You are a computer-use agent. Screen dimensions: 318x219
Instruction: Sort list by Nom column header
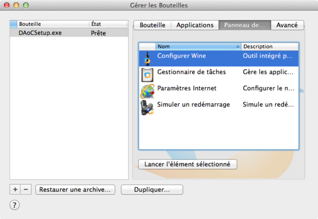pos(198,46)
